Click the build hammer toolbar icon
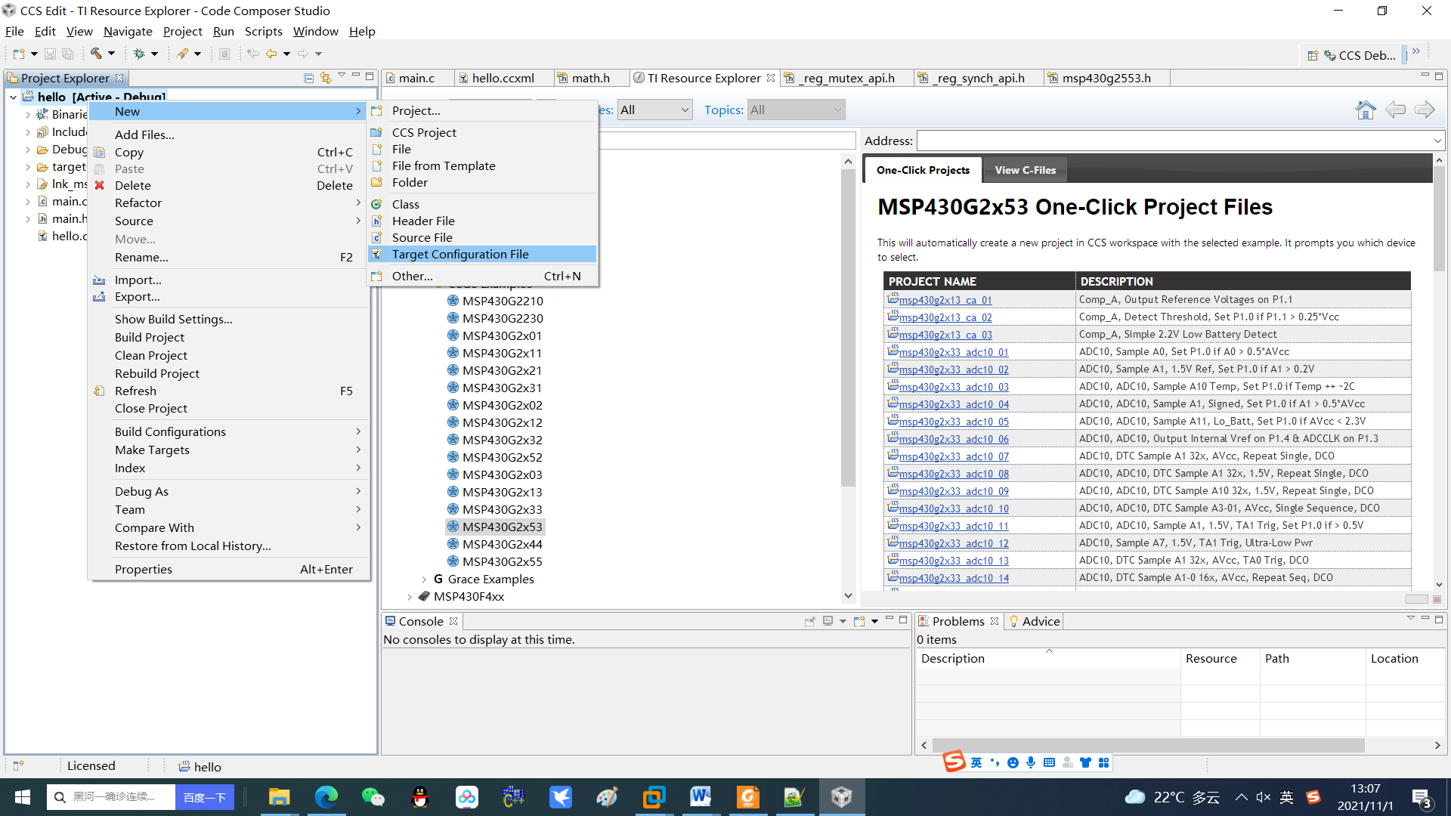 coord(96,54)
